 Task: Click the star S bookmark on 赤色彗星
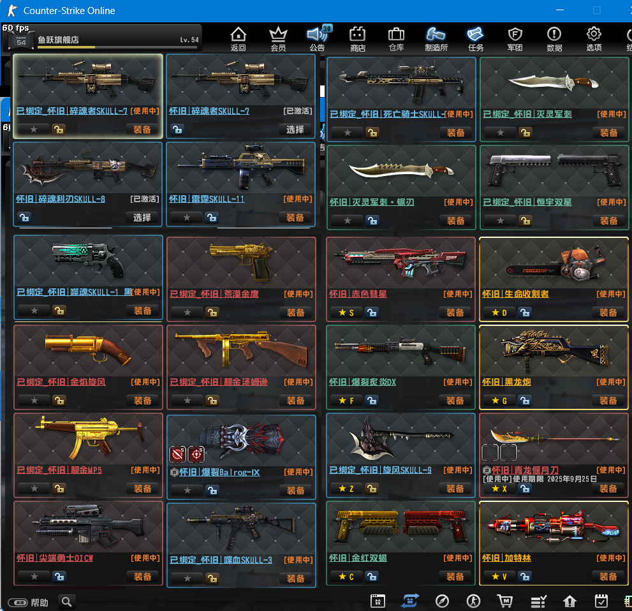click(346, 313)
